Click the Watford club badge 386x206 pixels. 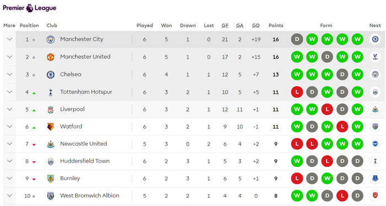[51, 127]
